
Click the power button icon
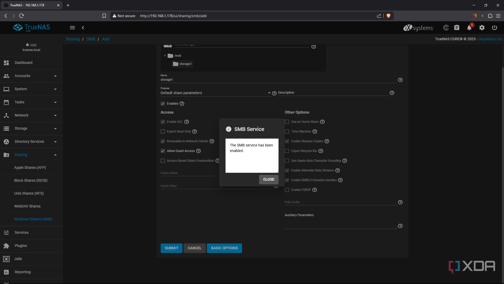point(495,28)
